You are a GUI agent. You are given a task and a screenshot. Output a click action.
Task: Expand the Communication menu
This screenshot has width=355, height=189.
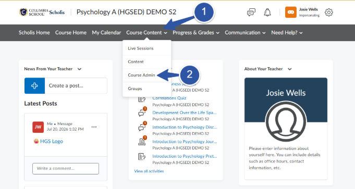(245, 33)
